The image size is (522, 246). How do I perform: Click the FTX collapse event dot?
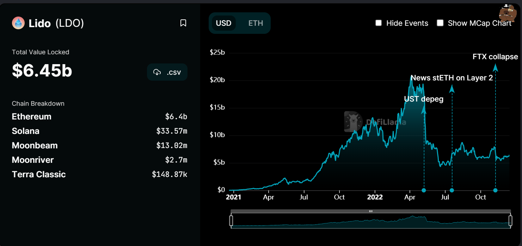pyautogui.click(x=495, y=190)
